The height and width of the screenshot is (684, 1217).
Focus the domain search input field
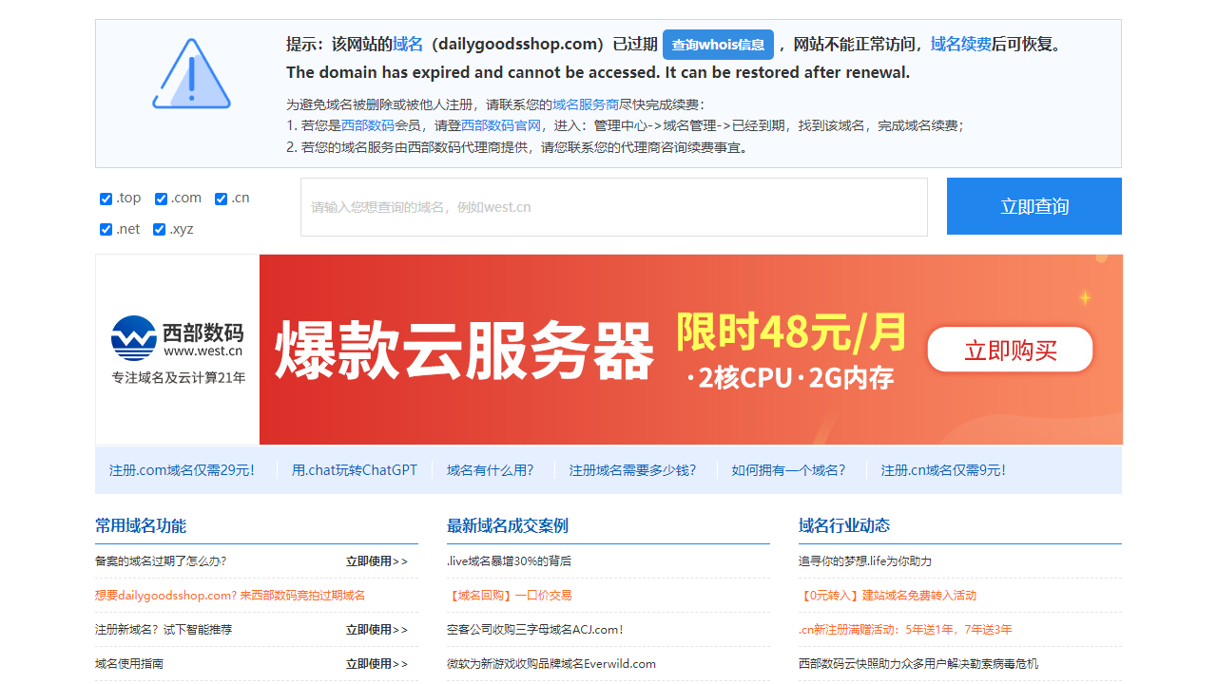point(614,207)
